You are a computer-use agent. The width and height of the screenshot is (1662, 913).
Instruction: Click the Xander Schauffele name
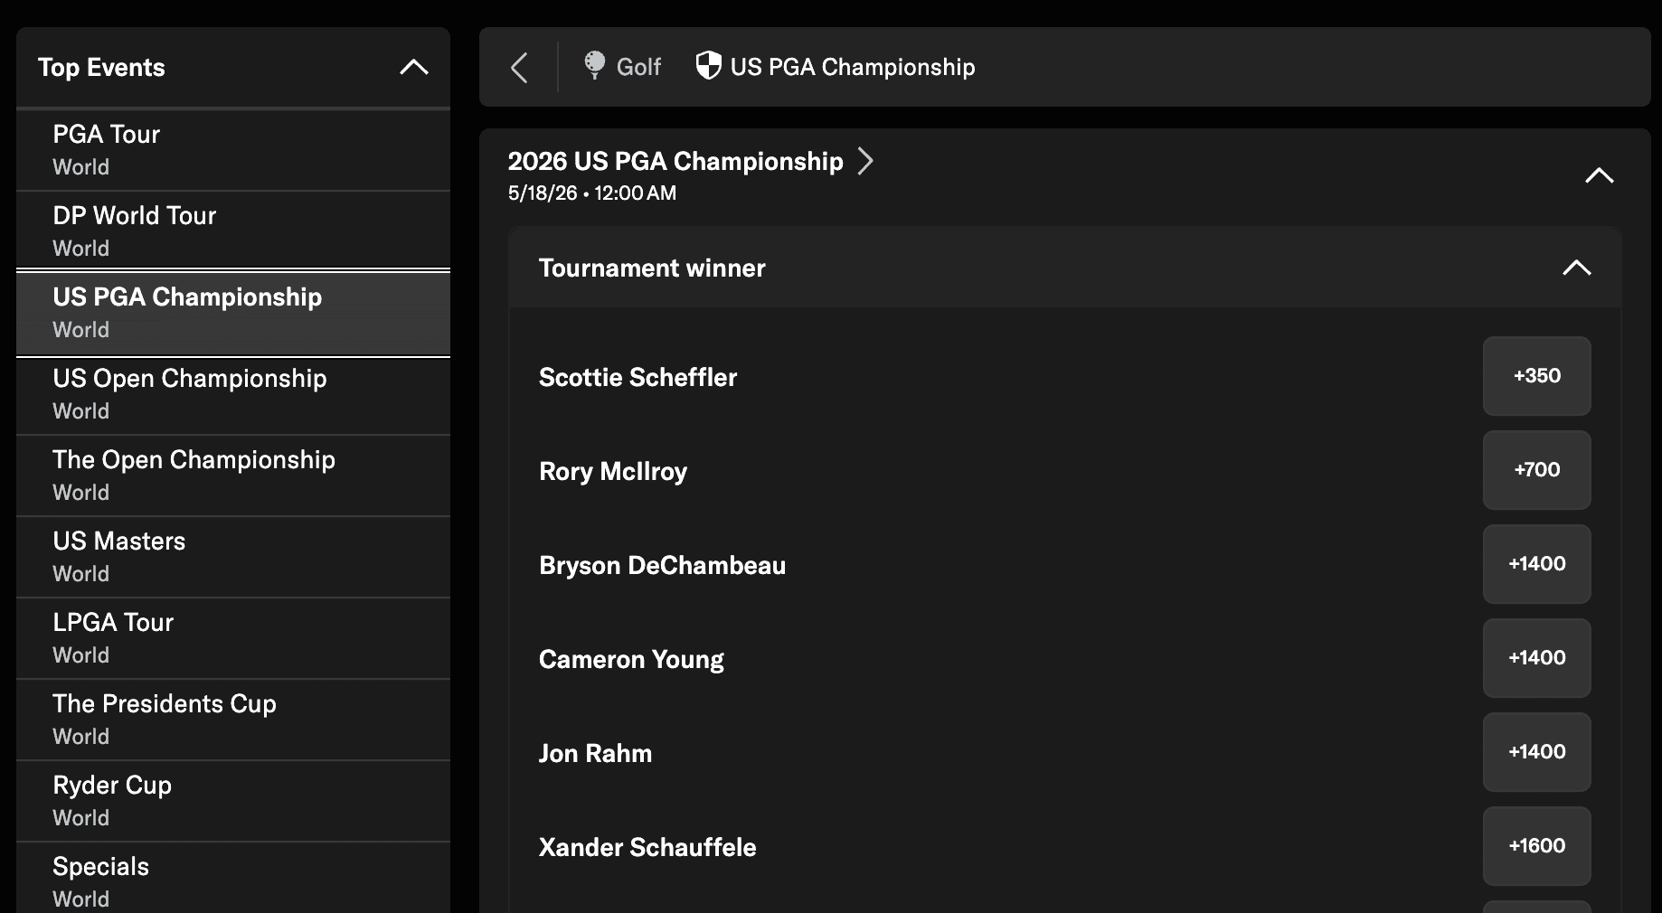pos(647,847)
